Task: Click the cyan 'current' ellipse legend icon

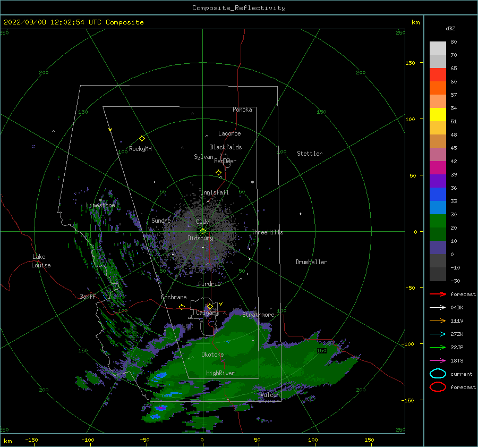Action: tap(438, 374)
